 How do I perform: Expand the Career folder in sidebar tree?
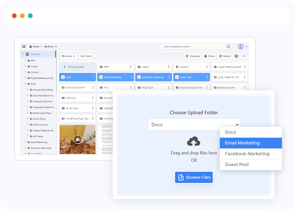pos(25,67)
